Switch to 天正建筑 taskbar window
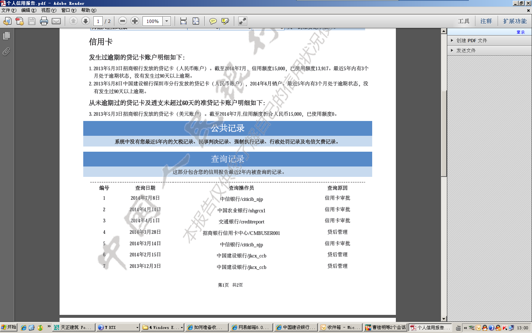The image size is (532, 333). pyautogui.click(x=74, y=327)
